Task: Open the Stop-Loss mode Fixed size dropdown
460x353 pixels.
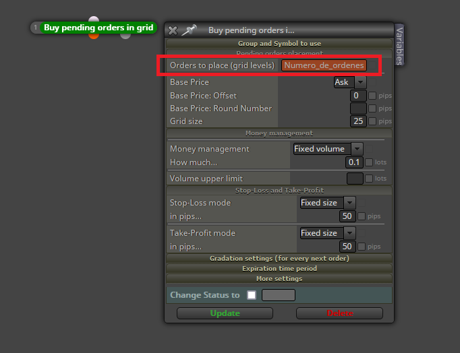Action: point(328,203)
